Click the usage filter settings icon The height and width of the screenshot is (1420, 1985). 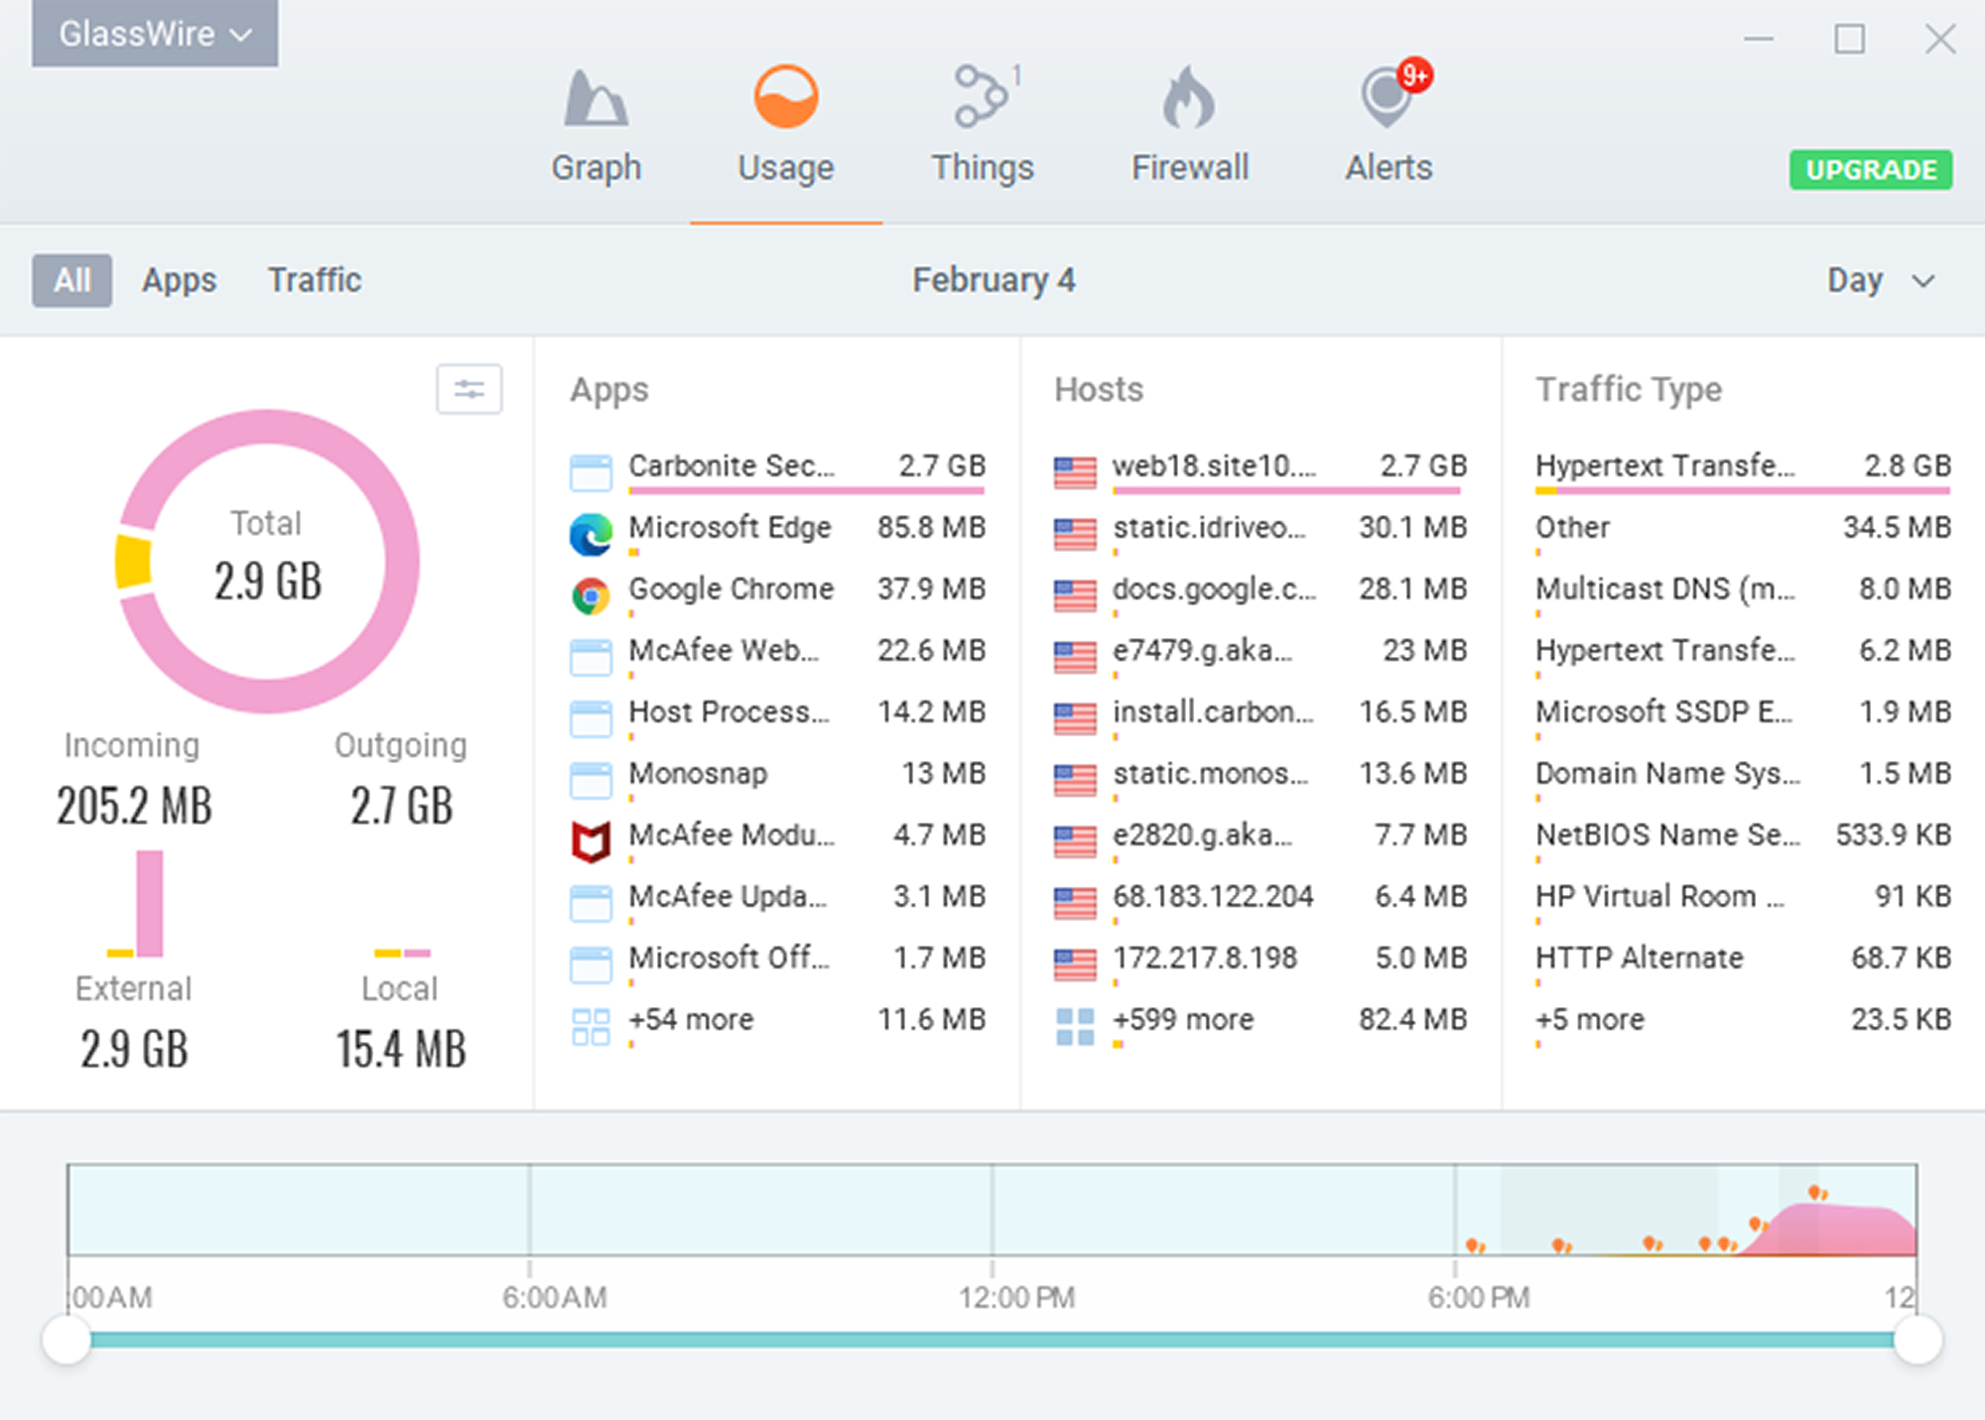[x=469, y=389]
